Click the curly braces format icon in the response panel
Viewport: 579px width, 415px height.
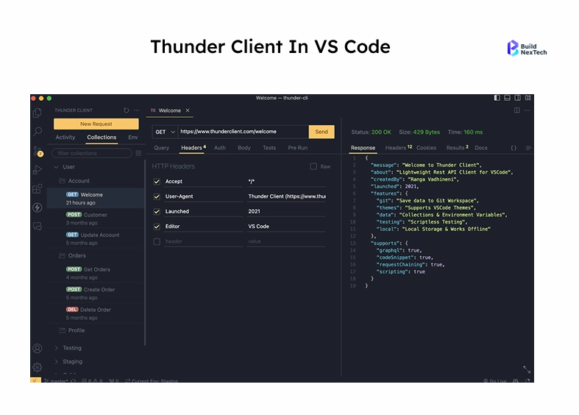coord(514,148)
